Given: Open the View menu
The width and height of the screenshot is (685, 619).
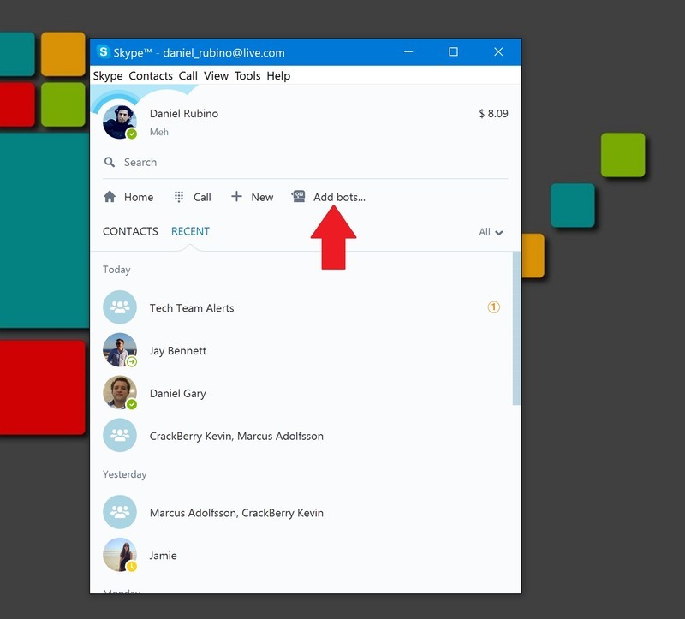Looking at the screenshot, I should [216, 75].
